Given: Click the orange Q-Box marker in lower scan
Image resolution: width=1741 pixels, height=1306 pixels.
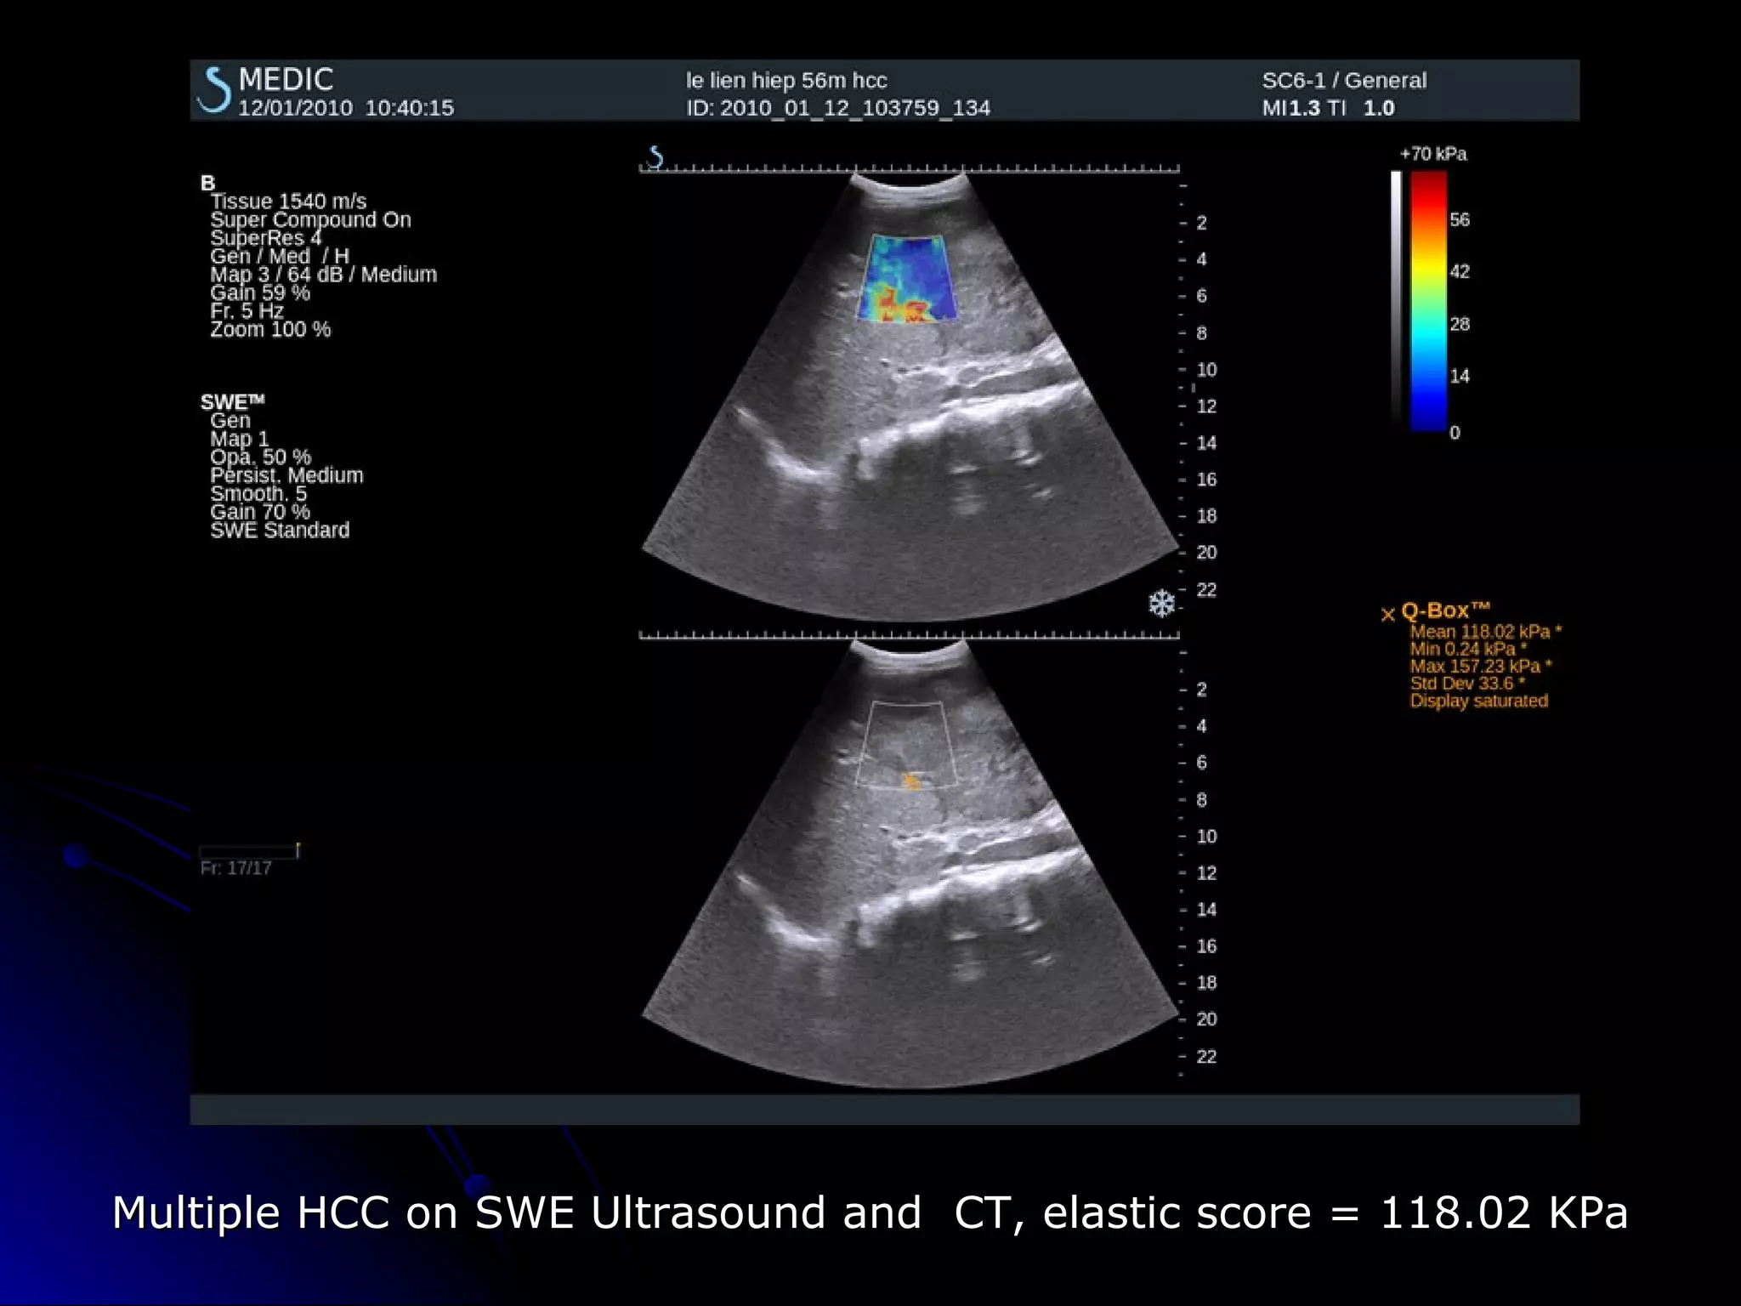Looking at the screenshot, I should click(x=910, y=781).
